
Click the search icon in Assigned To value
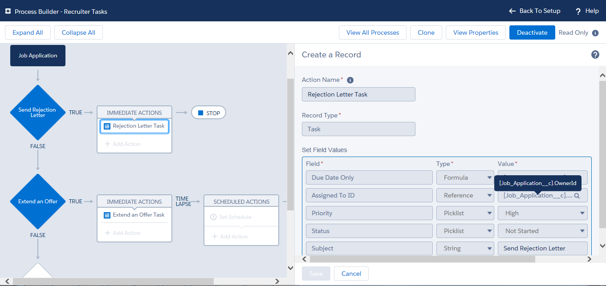pos(577,195)
